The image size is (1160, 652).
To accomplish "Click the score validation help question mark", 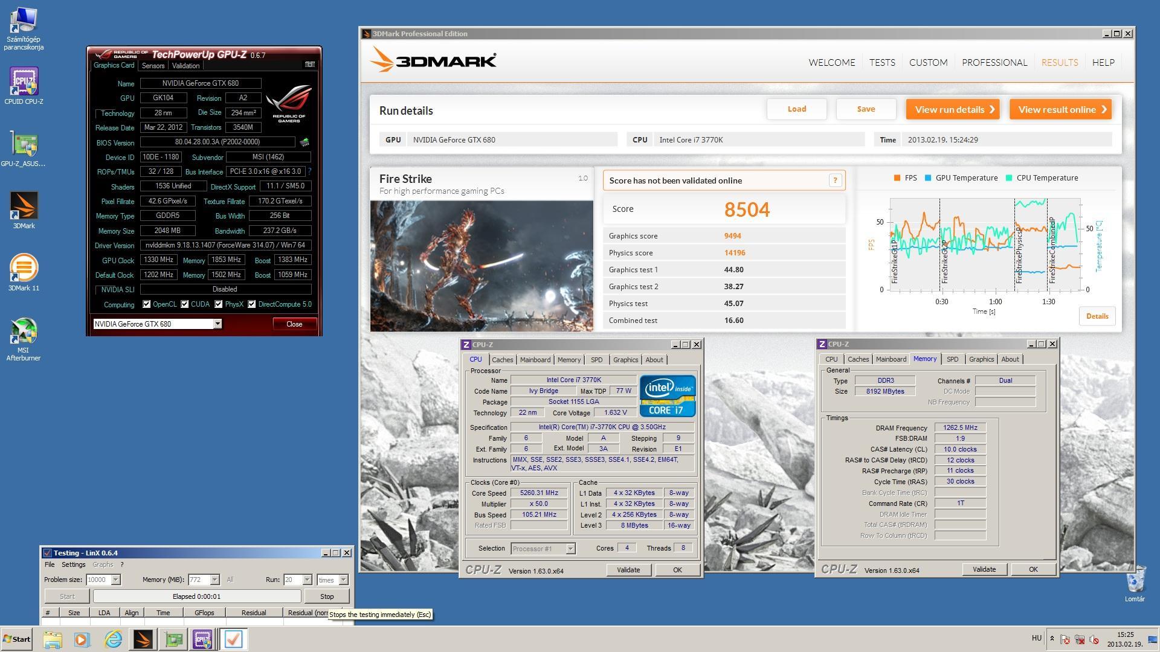I will tap(835, 180).
